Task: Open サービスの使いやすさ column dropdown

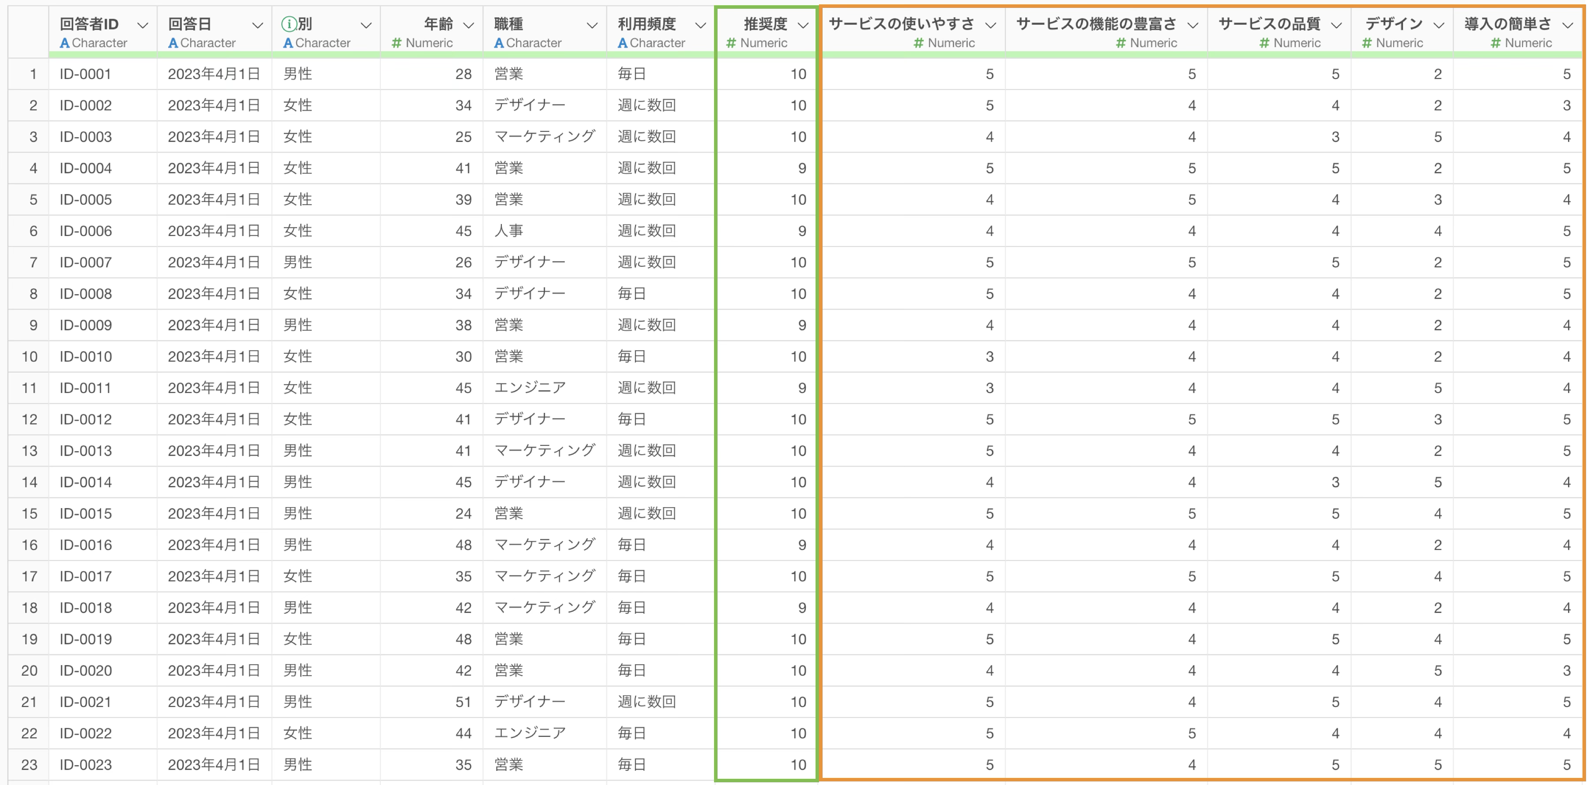Action: pyautogui.click(x=990, y=25)
